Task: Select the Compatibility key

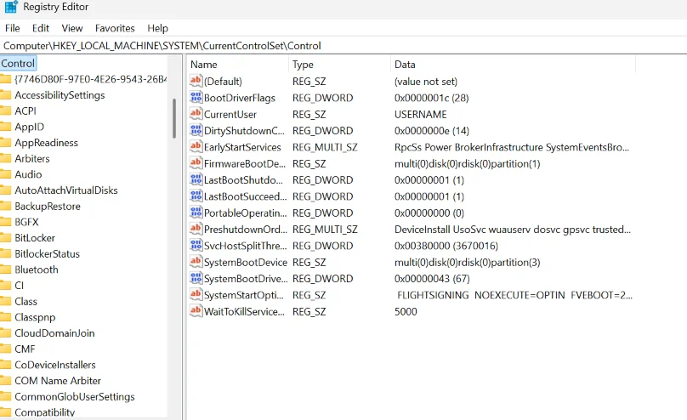Action: click(x=45, y=412)
